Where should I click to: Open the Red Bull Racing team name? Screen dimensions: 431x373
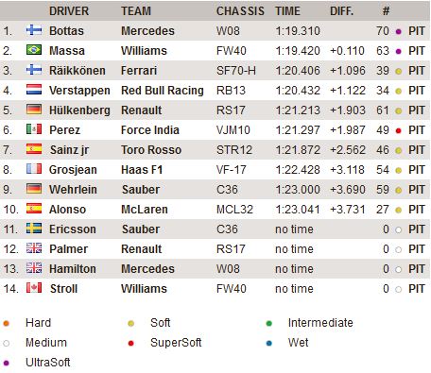(x=163, y=91)
